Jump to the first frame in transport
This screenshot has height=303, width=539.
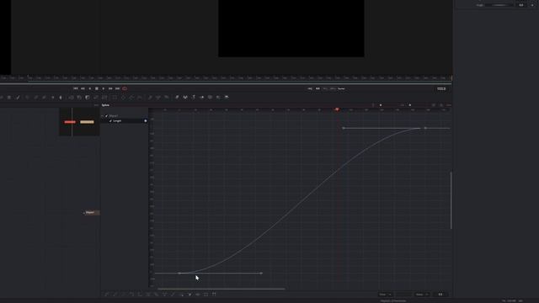point(75,88)
